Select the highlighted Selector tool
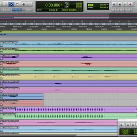Image resolution: width=137 pixels, height=137 pixels. pos(11,4)
